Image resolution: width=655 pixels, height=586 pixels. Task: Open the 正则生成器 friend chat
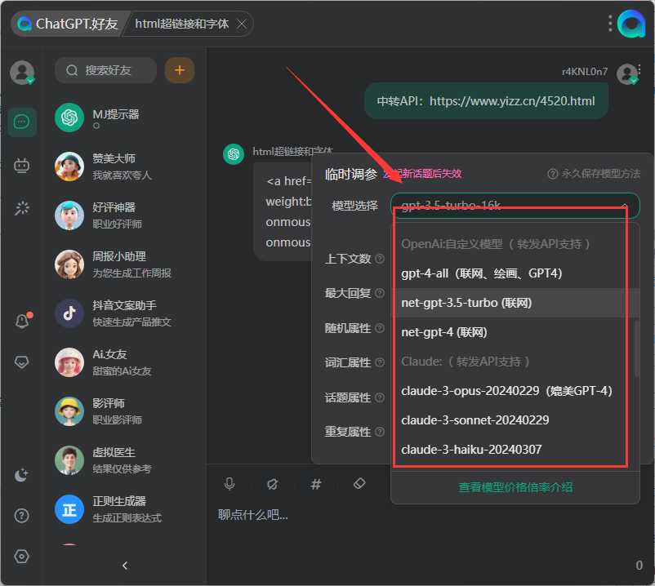click(124, 509)
